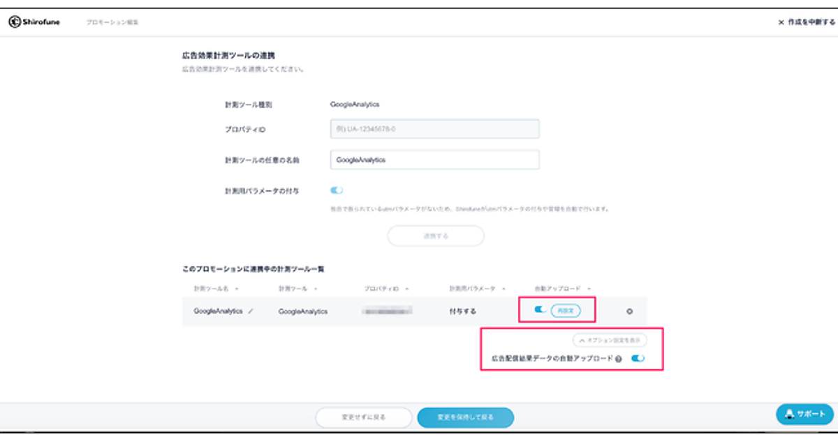Click the プロモーション編集 header label
This screenshot has width=838, height=439.
click(112, 22)
